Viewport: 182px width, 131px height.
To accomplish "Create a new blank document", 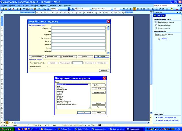I will pyautogui.click(x=3, y=9).
